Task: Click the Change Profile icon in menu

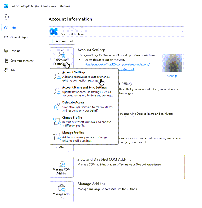Action: (57, 122)
